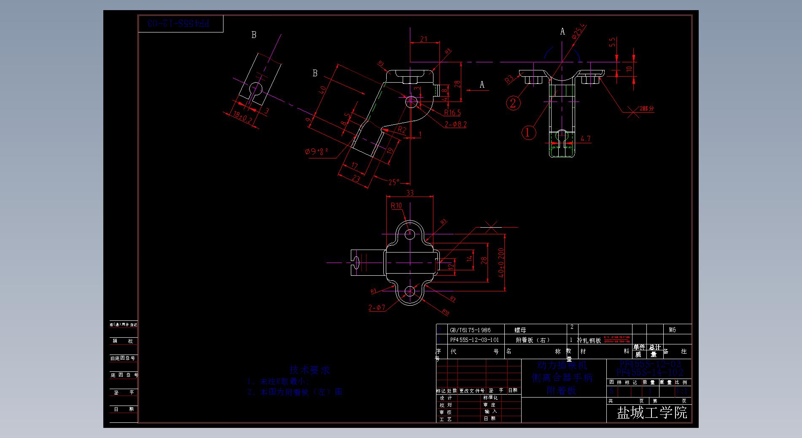Click the 描校 label on left strip
The width and height of the screenshot is (802, 438).
pyautogui.click(x=123, y=341)
